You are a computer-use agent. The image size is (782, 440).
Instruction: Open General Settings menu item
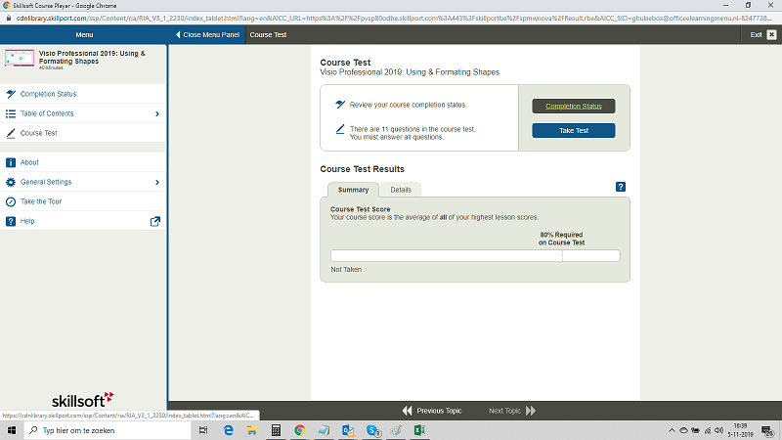pyautogui.click(x=83, y=182)
